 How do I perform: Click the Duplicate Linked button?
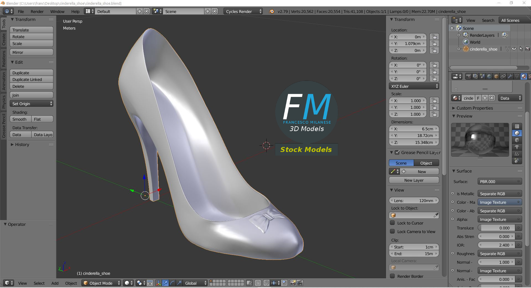pos(32,80)
